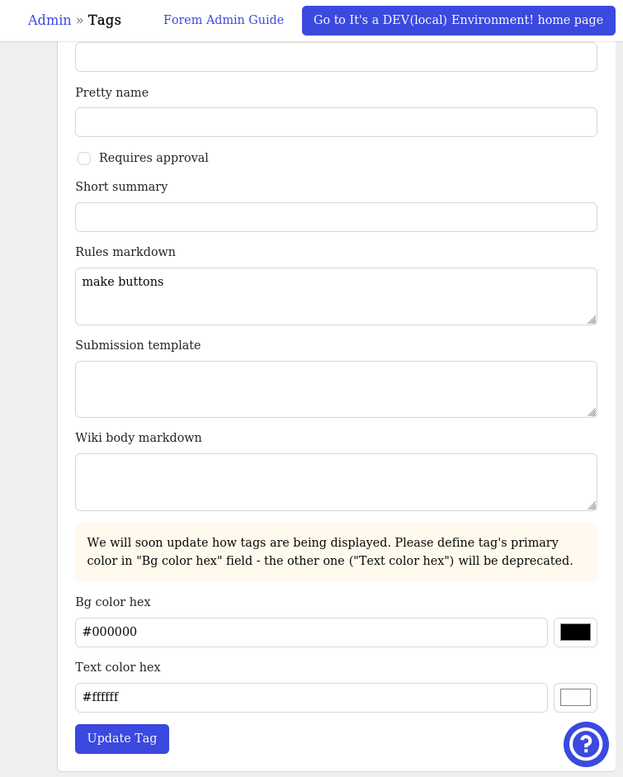Click the black Bg color swatch
Image resolution: width=623 pixels, height=777 pixels.
(575, 632)
